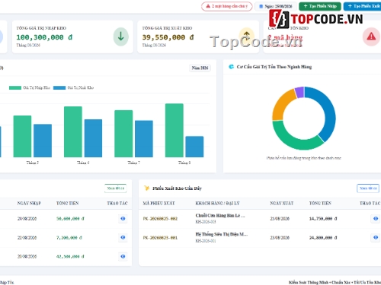View export slip PX-20260825-002 eye icon
Viewport: 381px width, 285px height.
pyautogui.click(x=376, y=219)
